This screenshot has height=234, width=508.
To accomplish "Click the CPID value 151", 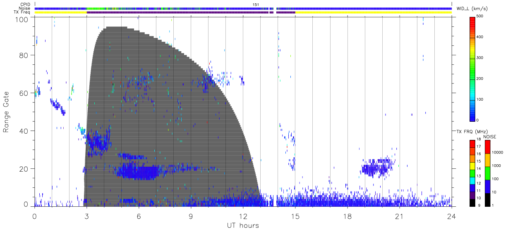I will pos(255,4).
